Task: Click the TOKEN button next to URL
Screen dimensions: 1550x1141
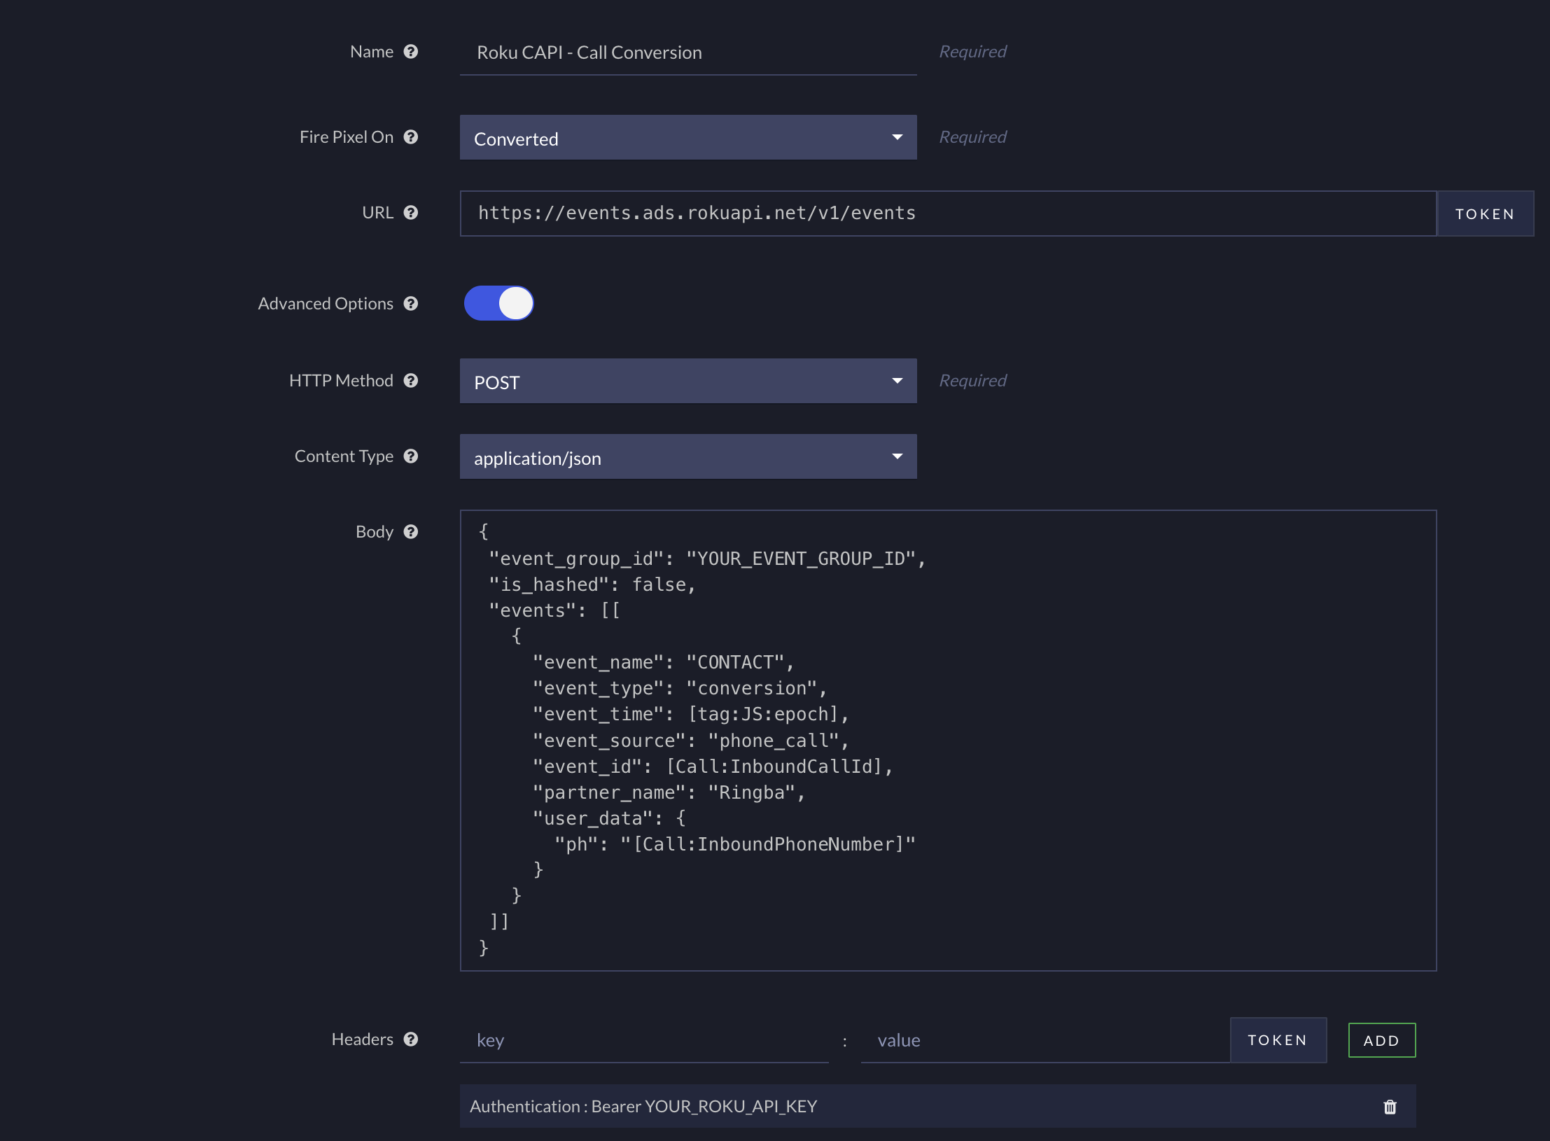Action: pos(1485,213)
